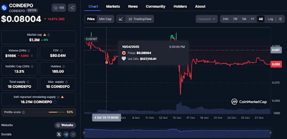Switch to line chart type icon
287x139 pixels.
coord(121,19)
